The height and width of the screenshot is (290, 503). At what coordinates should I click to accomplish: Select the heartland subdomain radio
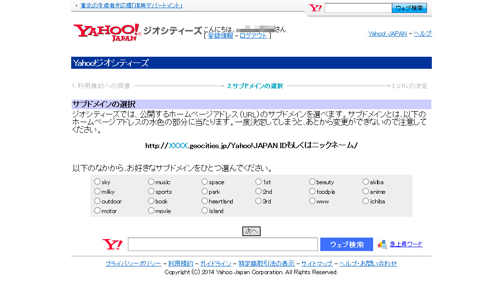tap(204, 201)
